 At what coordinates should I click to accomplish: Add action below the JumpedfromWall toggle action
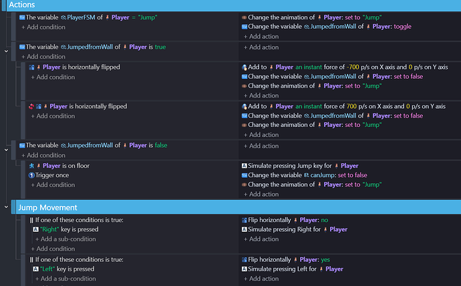(261, 37)
